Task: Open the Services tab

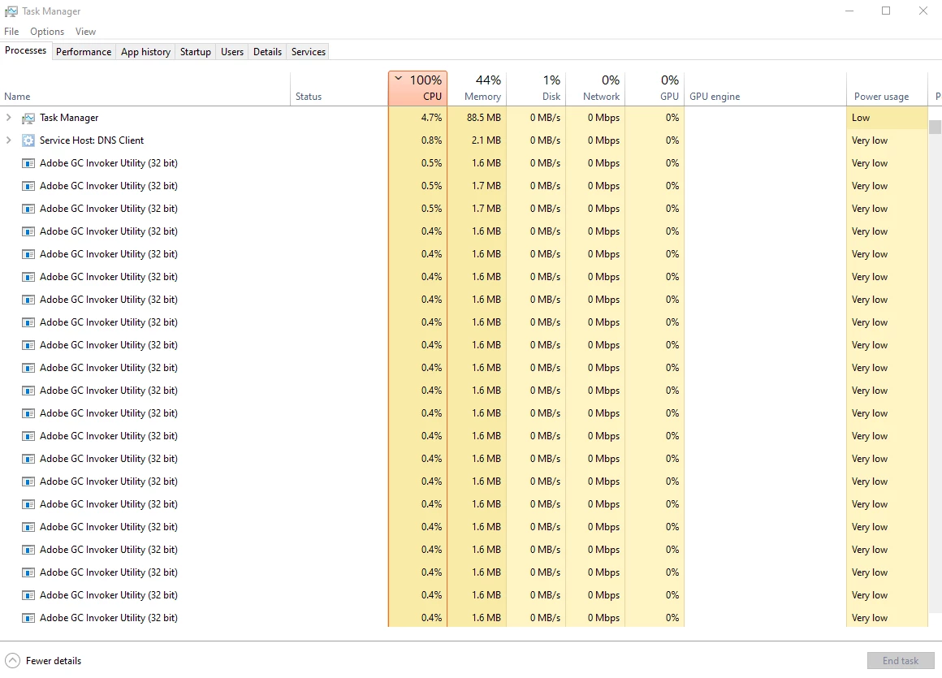Action: [x=309, y=52]
